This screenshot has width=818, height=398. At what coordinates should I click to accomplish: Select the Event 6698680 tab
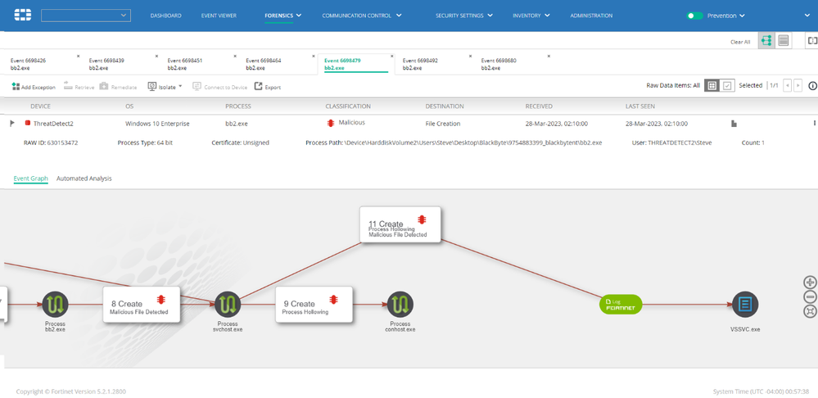[x=499, y=64]
